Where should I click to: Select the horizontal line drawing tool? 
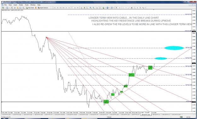coord(126,8)
